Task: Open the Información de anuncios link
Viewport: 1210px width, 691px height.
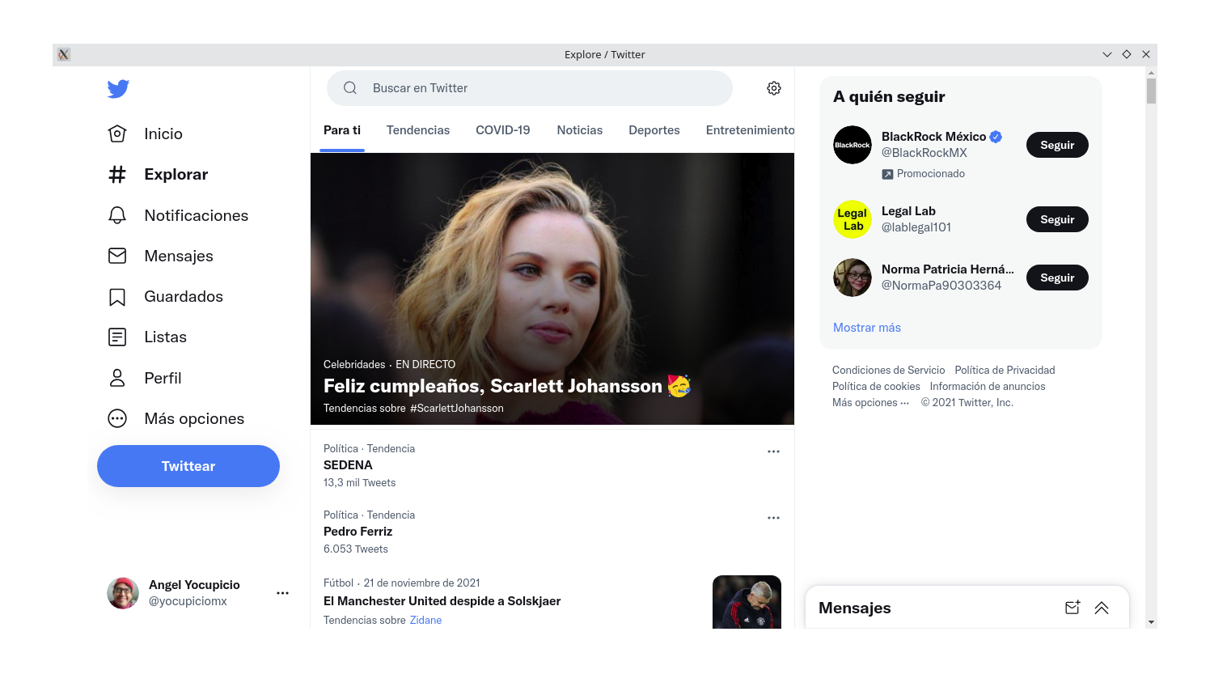Action: pos(988,386)
